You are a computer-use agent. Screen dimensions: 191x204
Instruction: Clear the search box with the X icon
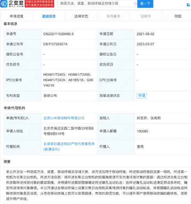[135, 3]
